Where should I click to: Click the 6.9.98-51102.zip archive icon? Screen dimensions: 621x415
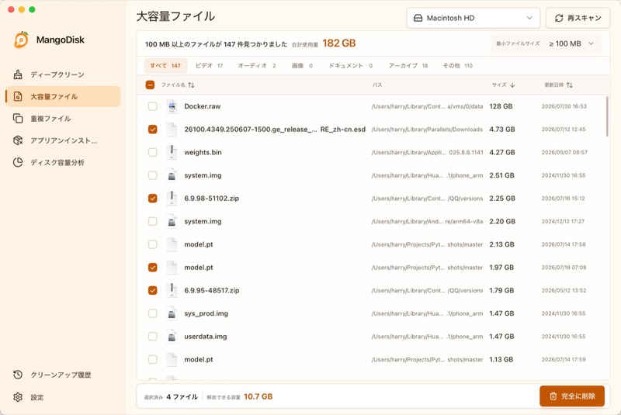(x=172, y=199)
